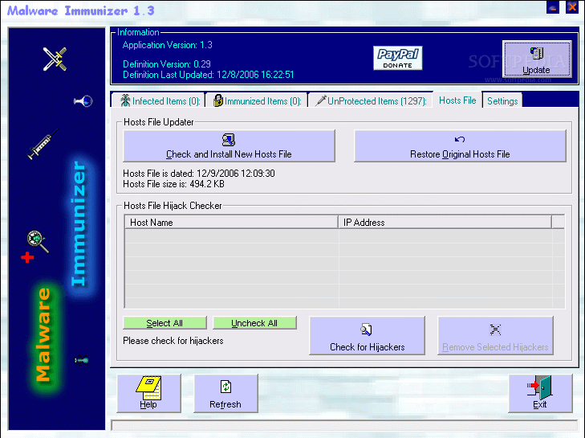585x438 pixels.
Task: Click the syringe icon in the sidebar
Action: [x=43, y=145]
